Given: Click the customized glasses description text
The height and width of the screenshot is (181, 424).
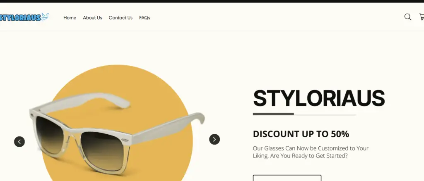Looking at the screenshot, I should pyautogui.click(x=311, y=152).
